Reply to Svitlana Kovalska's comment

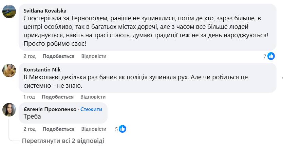point(94,56)
